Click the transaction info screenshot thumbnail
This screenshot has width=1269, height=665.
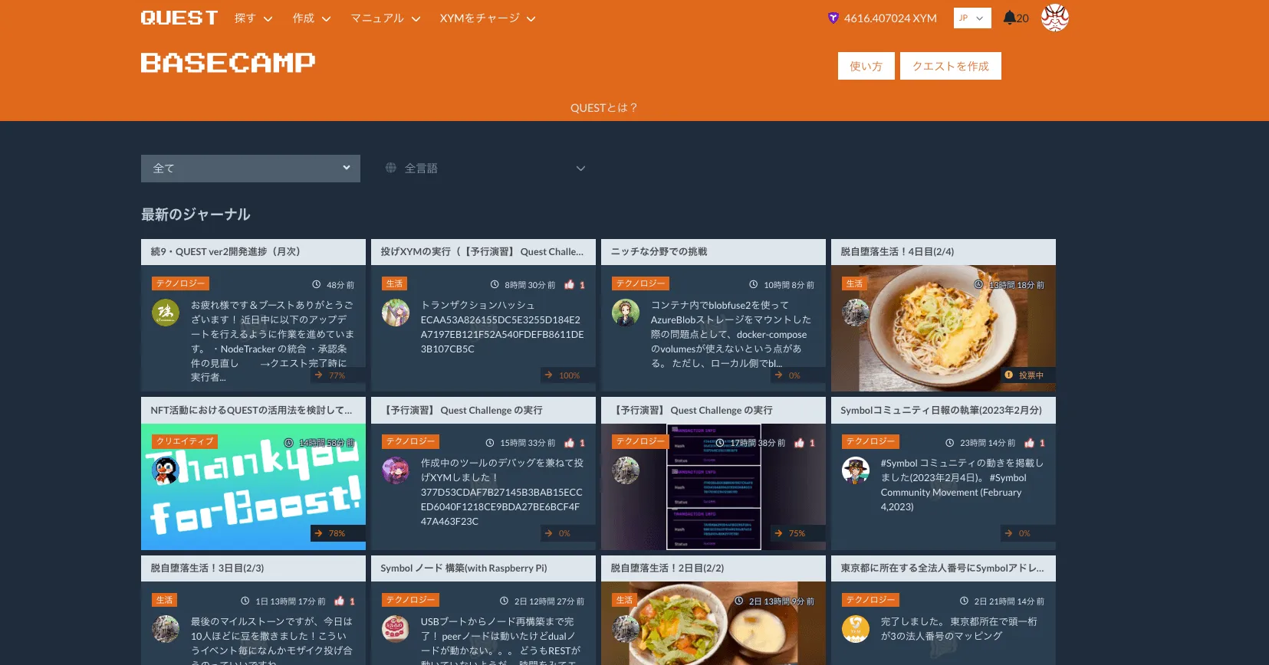pos(713,487)
